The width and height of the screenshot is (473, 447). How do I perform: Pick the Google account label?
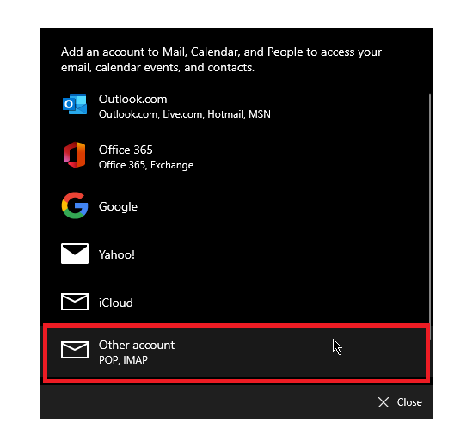pos(119,207)
